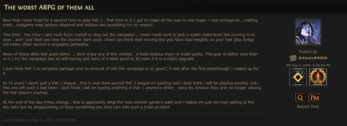Click the 36 challenge level badge
The image size is (347, 126).
coord(292,58)
